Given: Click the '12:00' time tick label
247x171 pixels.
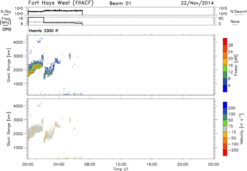Looking at the screenshot, I should click(x=121, y=165).
